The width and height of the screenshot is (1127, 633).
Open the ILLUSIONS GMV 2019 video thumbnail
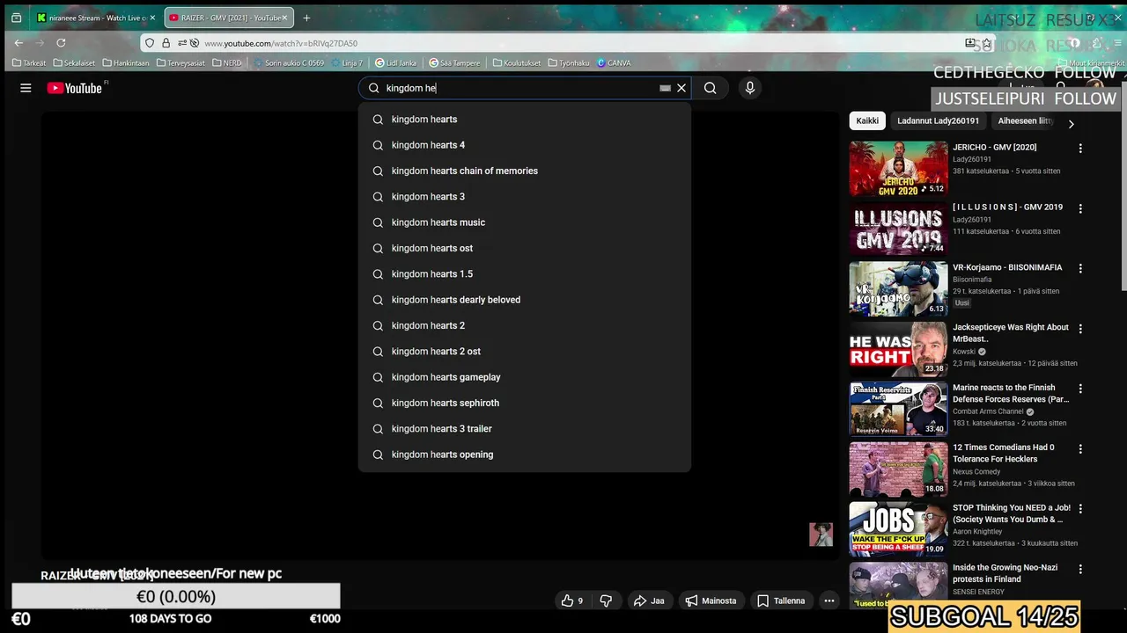coord(898,229)
